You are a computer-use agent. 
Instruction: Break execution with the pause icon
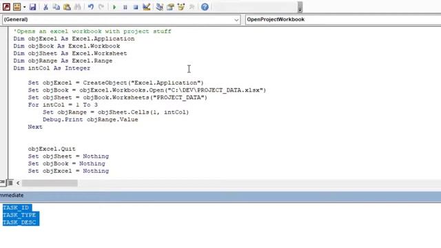point(125,7)
